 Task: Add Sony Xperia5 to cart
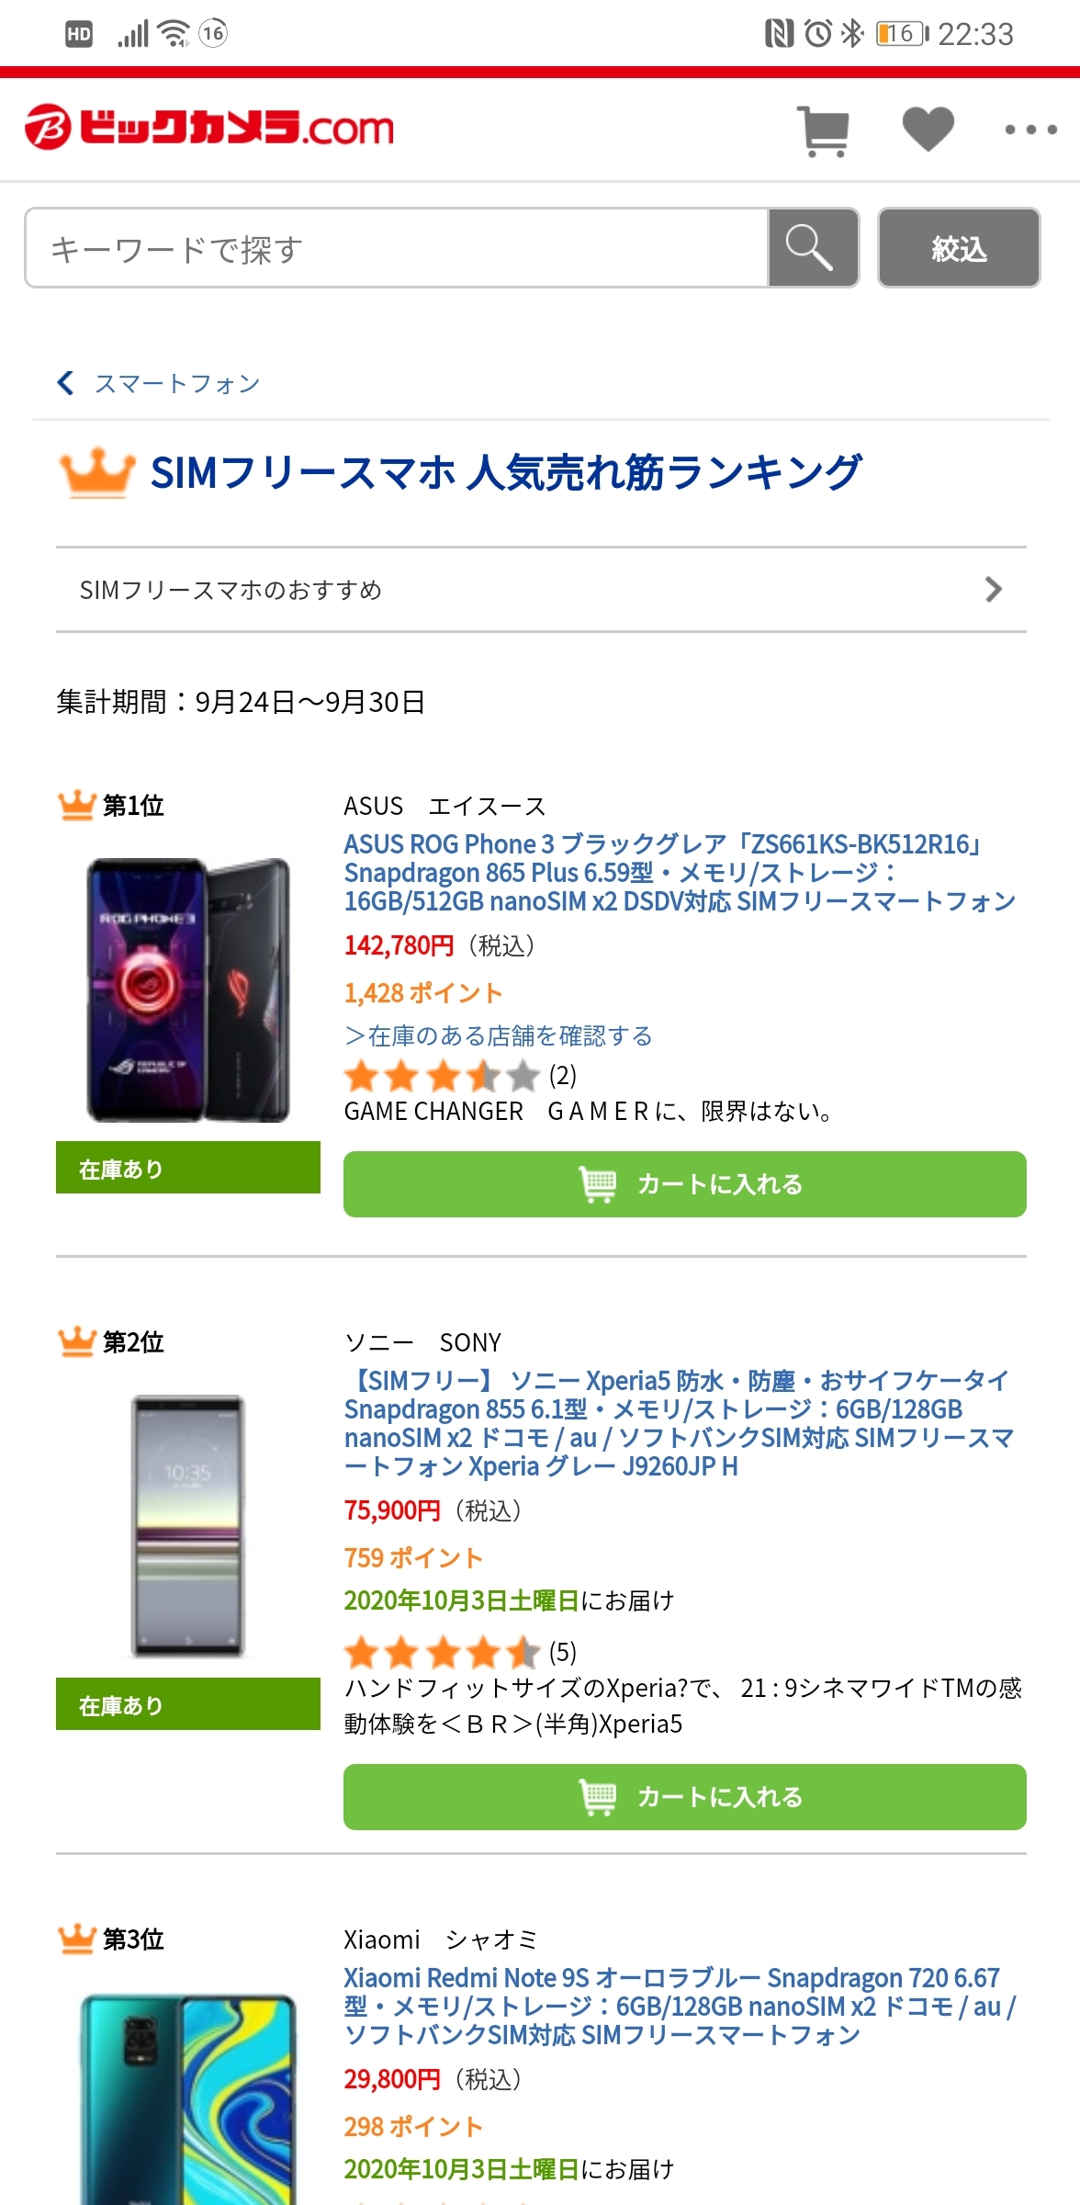pyautogui.click(x=684, y=1797)
